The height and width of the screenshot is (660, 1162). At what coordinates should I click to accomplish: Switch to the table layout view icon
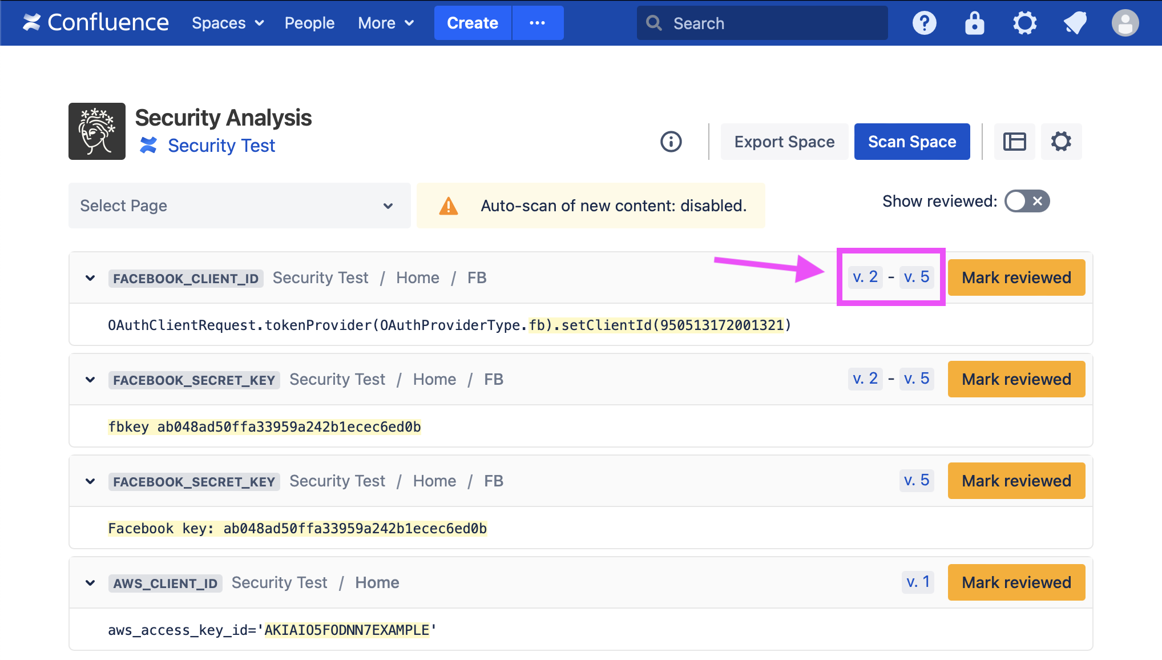coord(1014,142)
